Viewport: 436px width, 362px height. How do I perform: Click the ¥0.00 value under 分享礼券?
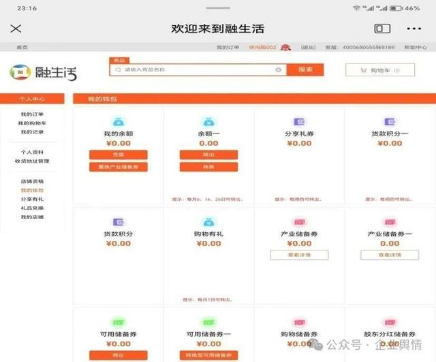(299, 144)
